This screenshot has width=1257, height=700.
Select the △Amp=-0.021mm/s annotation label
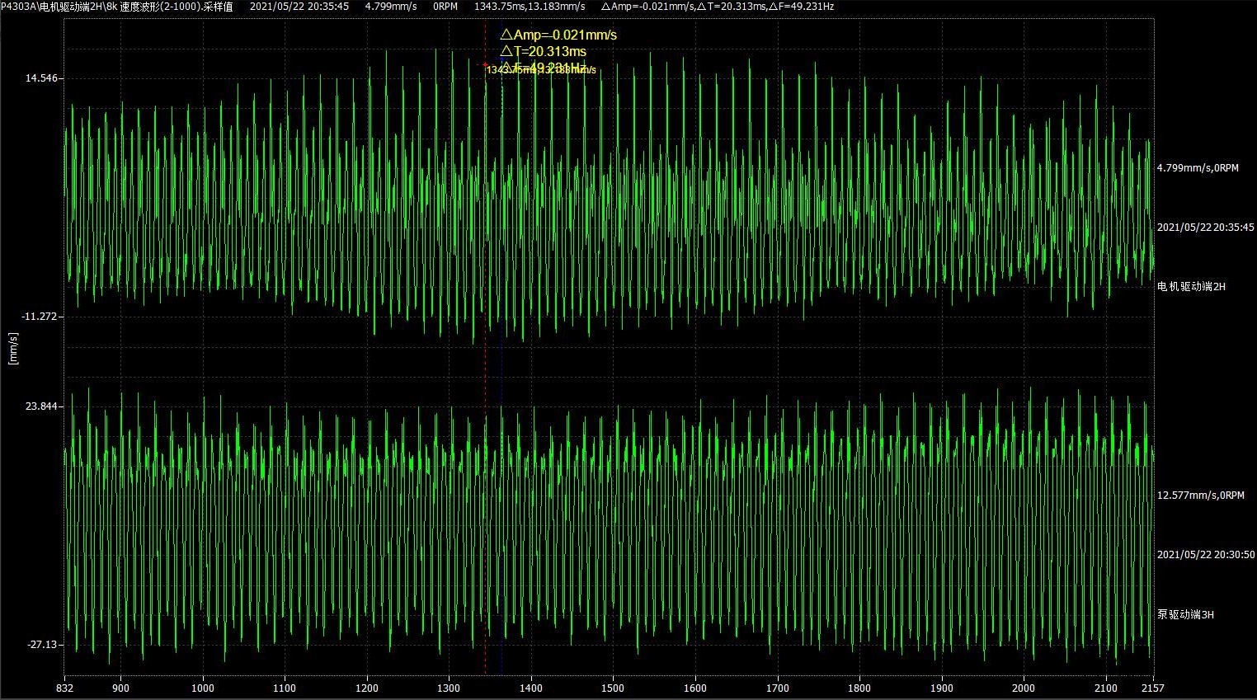click(558, 35)
